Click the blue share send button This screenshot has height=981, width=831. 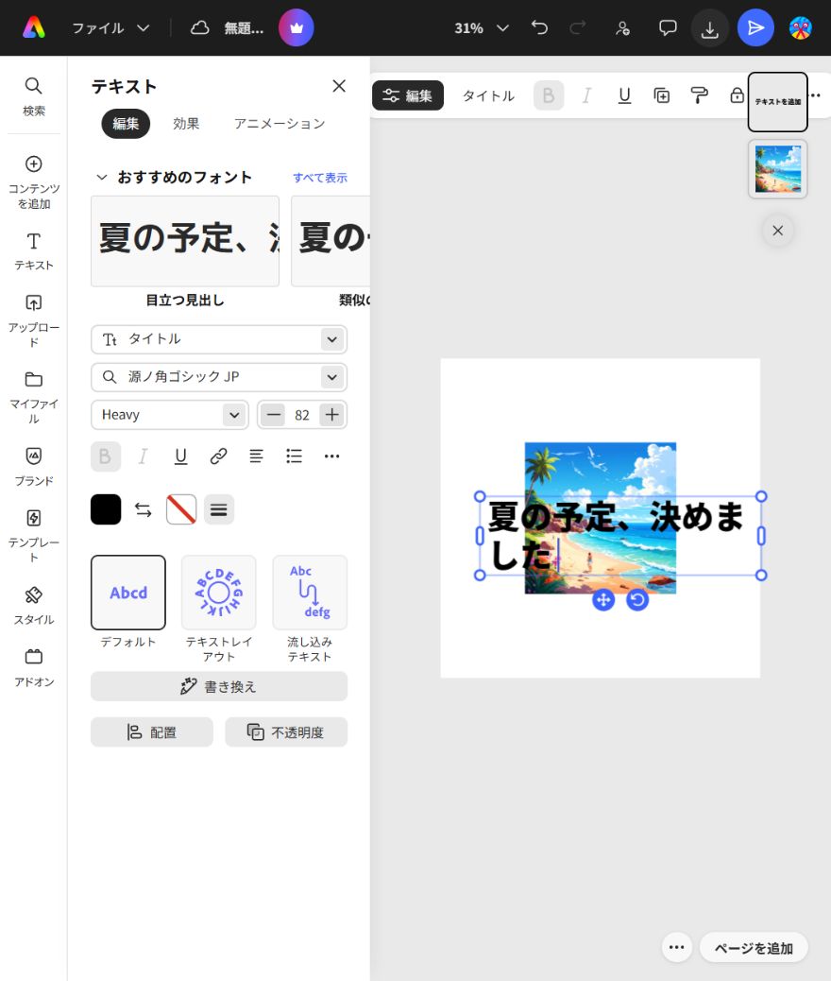755,27
